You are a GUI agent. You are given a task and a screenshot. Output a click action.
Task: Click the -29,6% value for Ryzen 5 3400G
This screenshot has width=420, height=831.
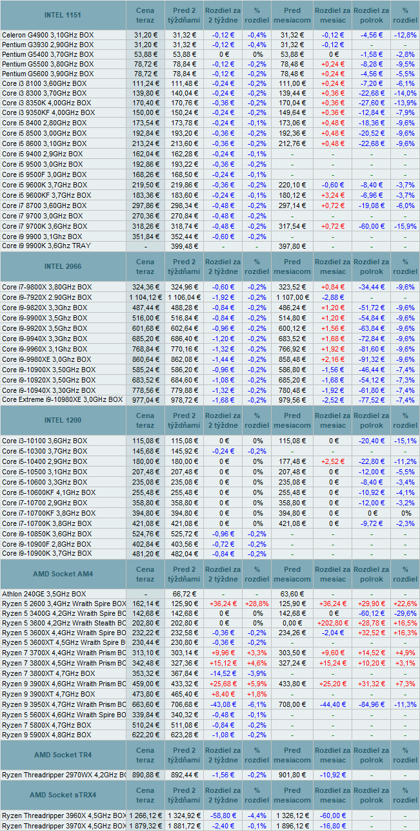405,614
